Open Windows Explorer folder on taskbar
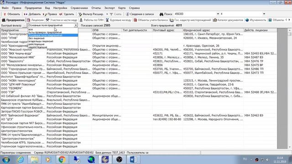This screenshot has height=164, width=292. 35,160
